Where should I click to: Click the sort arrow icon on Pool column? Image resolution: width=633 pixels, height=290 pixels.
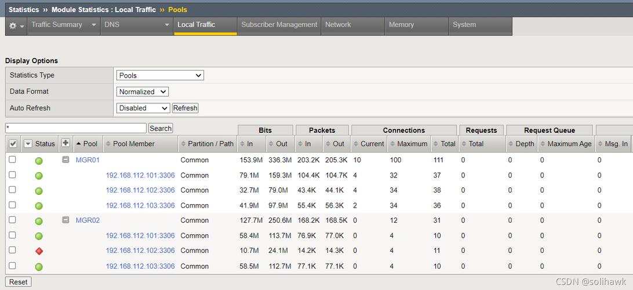pyautogui.click(x=78, y=144)
